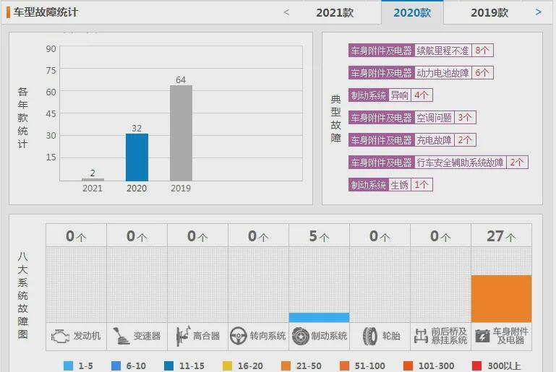
Task: Click the 2021 bar in the chart
Action: 93,180
